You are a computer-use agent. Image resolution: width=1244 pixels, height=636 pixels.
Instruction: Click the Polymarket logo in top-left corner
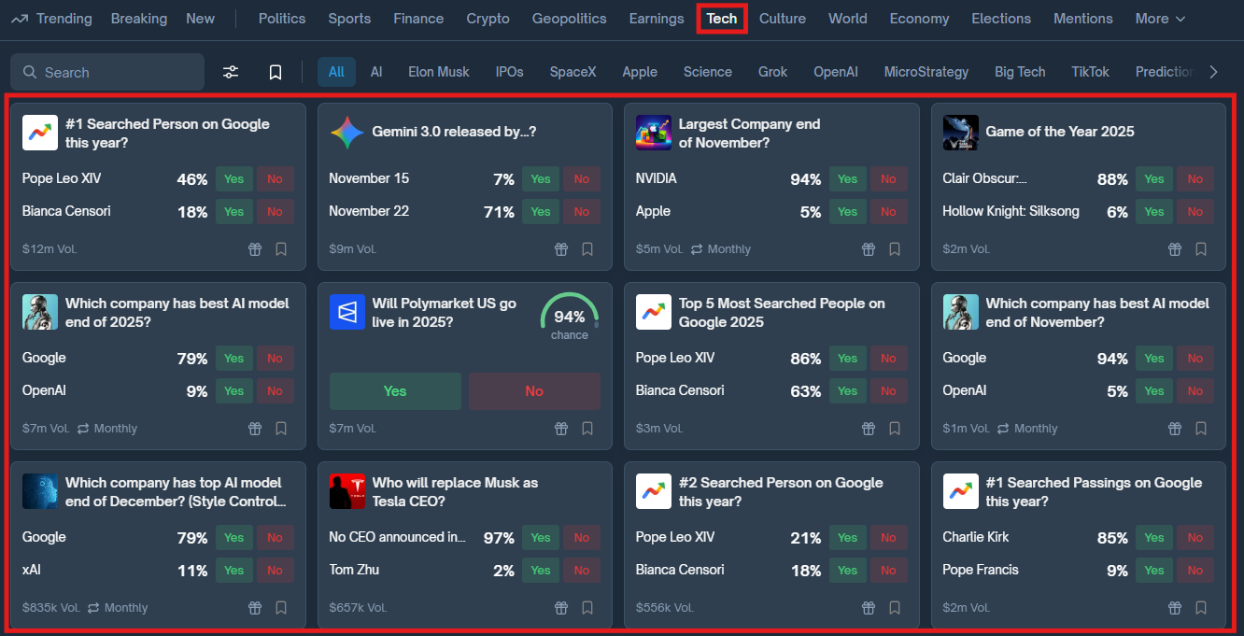click(21, 18)
